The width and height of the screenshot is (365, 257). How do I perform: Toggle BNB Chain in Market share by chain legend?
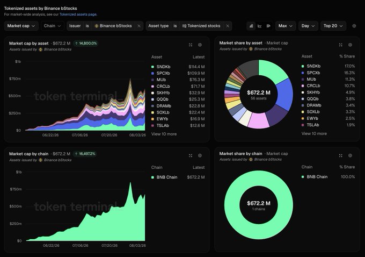click(315, 177)
